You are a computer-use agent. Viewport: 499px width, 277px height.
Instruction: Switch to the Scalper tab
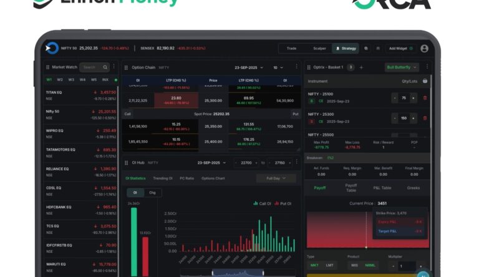[x=319, y=48]
